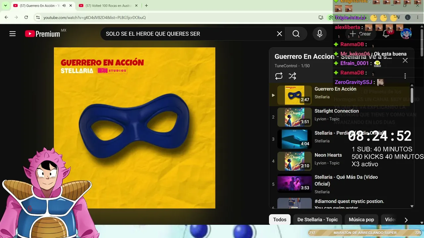Close the TuneControl playlist panel
Image resolution: width=424 pixels, height=238 pixels.
(x=405, y=60)
